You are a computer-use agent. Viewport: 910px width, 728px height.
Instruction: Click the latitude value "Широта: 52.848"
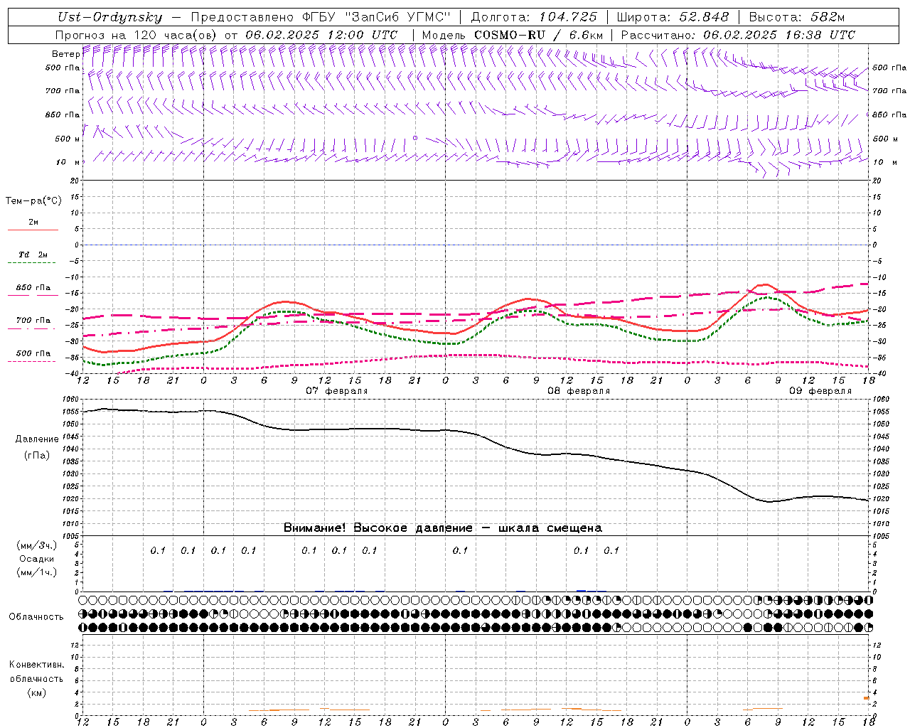pyautogui.click(x=673, y=17)
